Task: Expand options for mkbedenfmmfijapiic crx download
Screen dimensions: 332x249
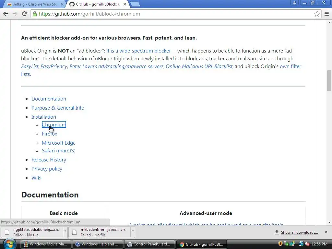Action: [133, 232]
